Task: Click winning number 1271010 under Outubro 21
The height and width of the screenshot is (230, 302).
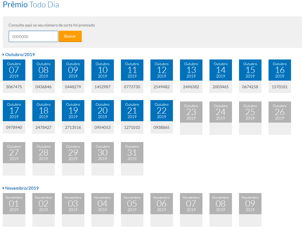Action: 132,127
